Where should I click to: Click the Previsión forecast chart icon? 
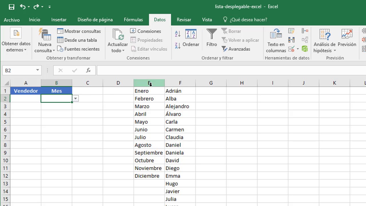click(x=347, y=34)
